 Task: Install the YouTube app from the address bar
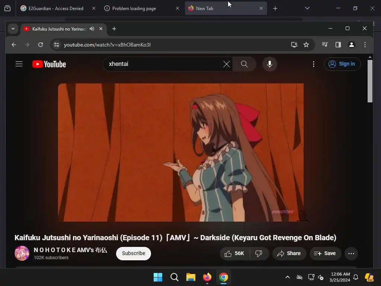(294, 45)
